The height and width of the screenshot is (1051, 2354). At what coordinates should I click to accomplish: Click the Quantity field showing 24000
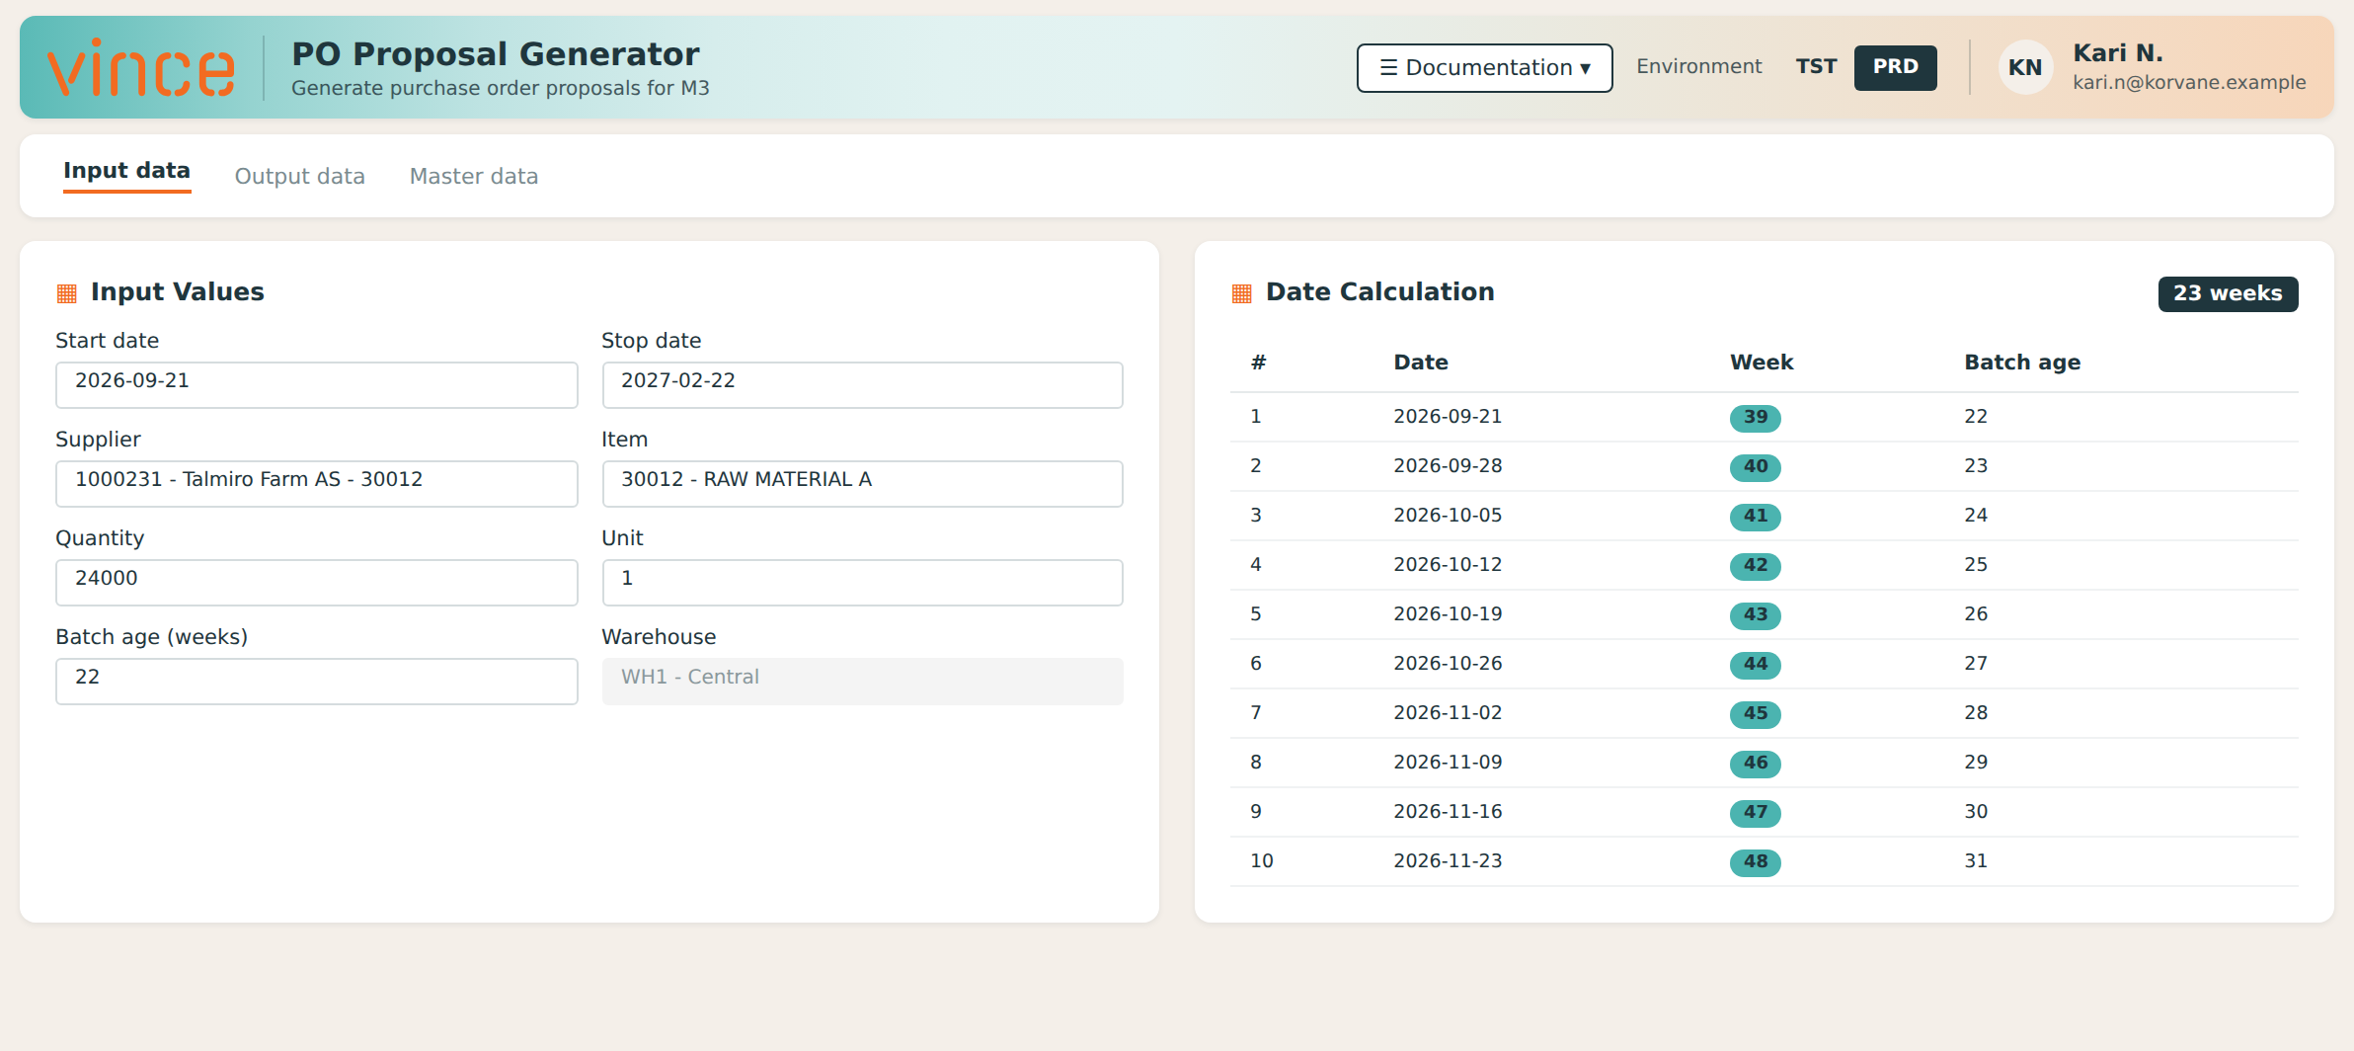pyautogui.click(x=317, y=582)
